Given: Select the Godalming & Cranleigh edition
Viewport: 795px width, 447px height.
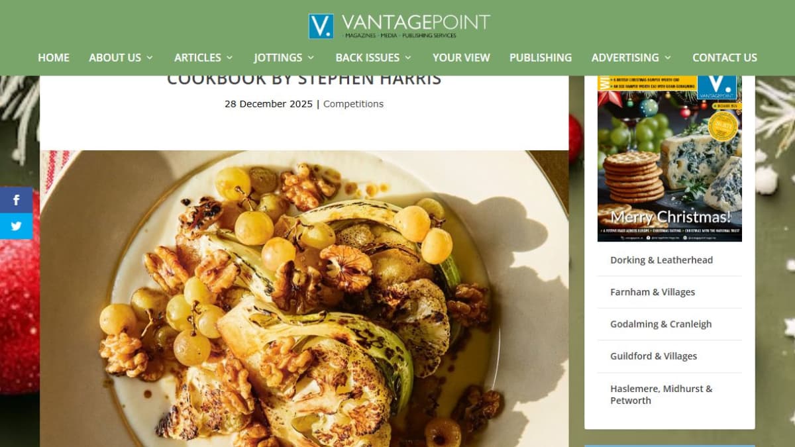Looking at the screenshot, I should 661,324.
